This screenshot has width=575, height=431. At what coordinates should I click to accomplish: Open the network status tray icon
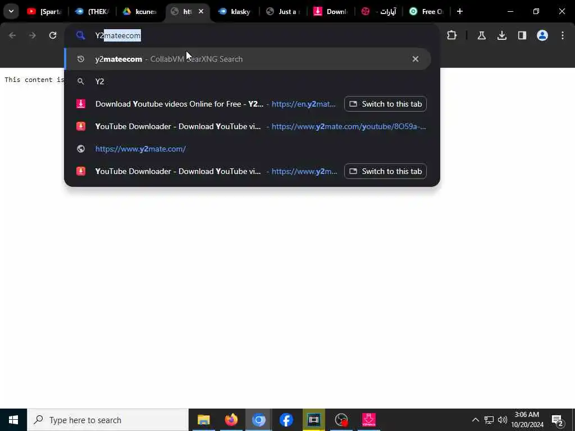point(489,420)
